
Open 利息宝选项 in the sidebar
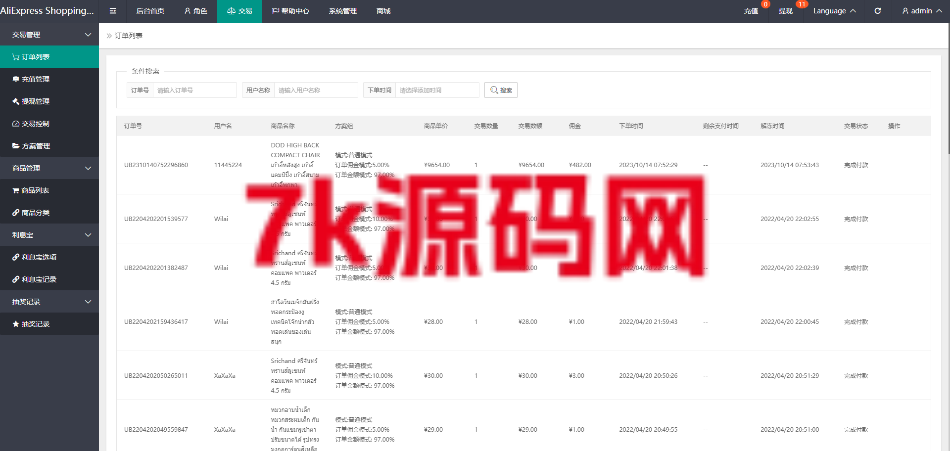point(49,257)
